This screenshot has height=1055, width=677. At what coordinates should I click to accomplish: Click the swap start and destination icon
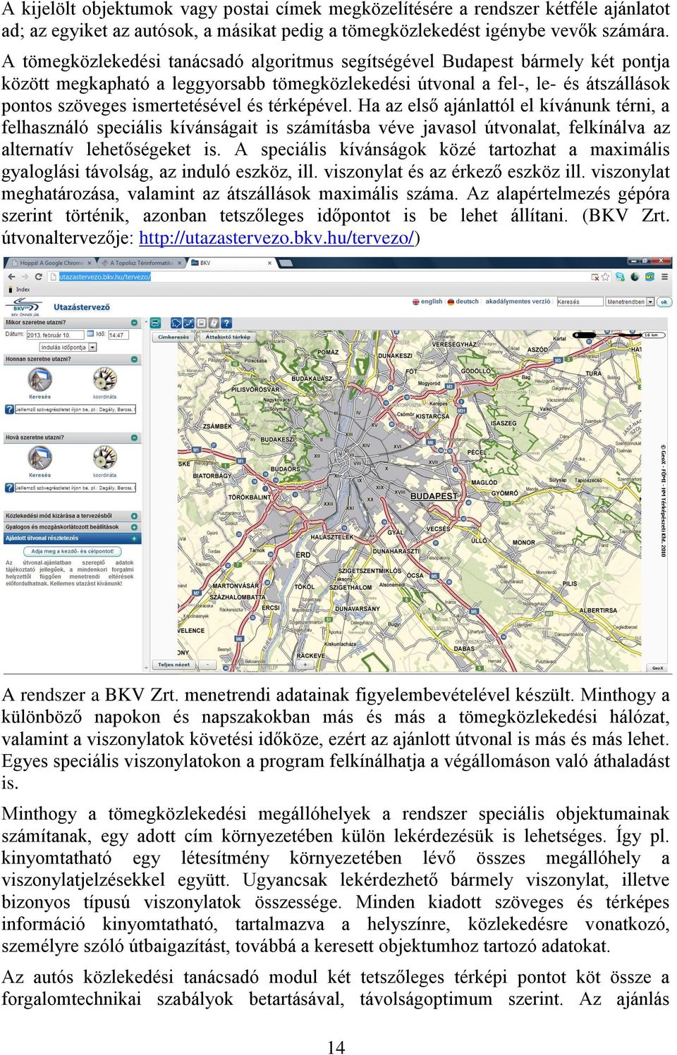click(x=155, y=323)
